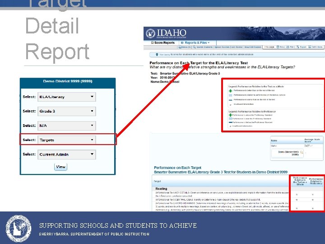The height and width of the screenshot is (244, 325).
Task: Open the Targets dropdown
Action: coord(67,140)
